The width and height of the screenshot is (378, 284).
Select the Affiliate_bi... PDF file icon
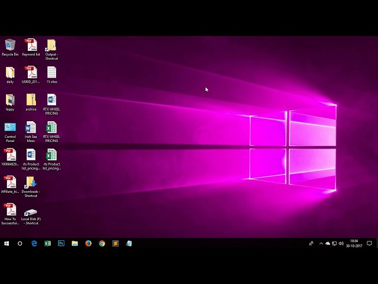10,185
